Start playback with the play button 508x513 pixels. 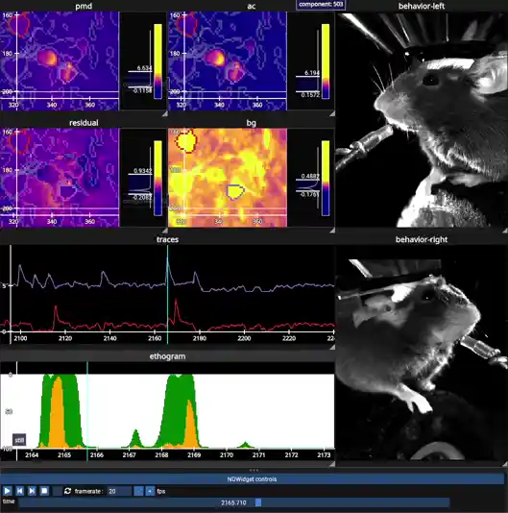pyautogui.click(x=7, y=491)
